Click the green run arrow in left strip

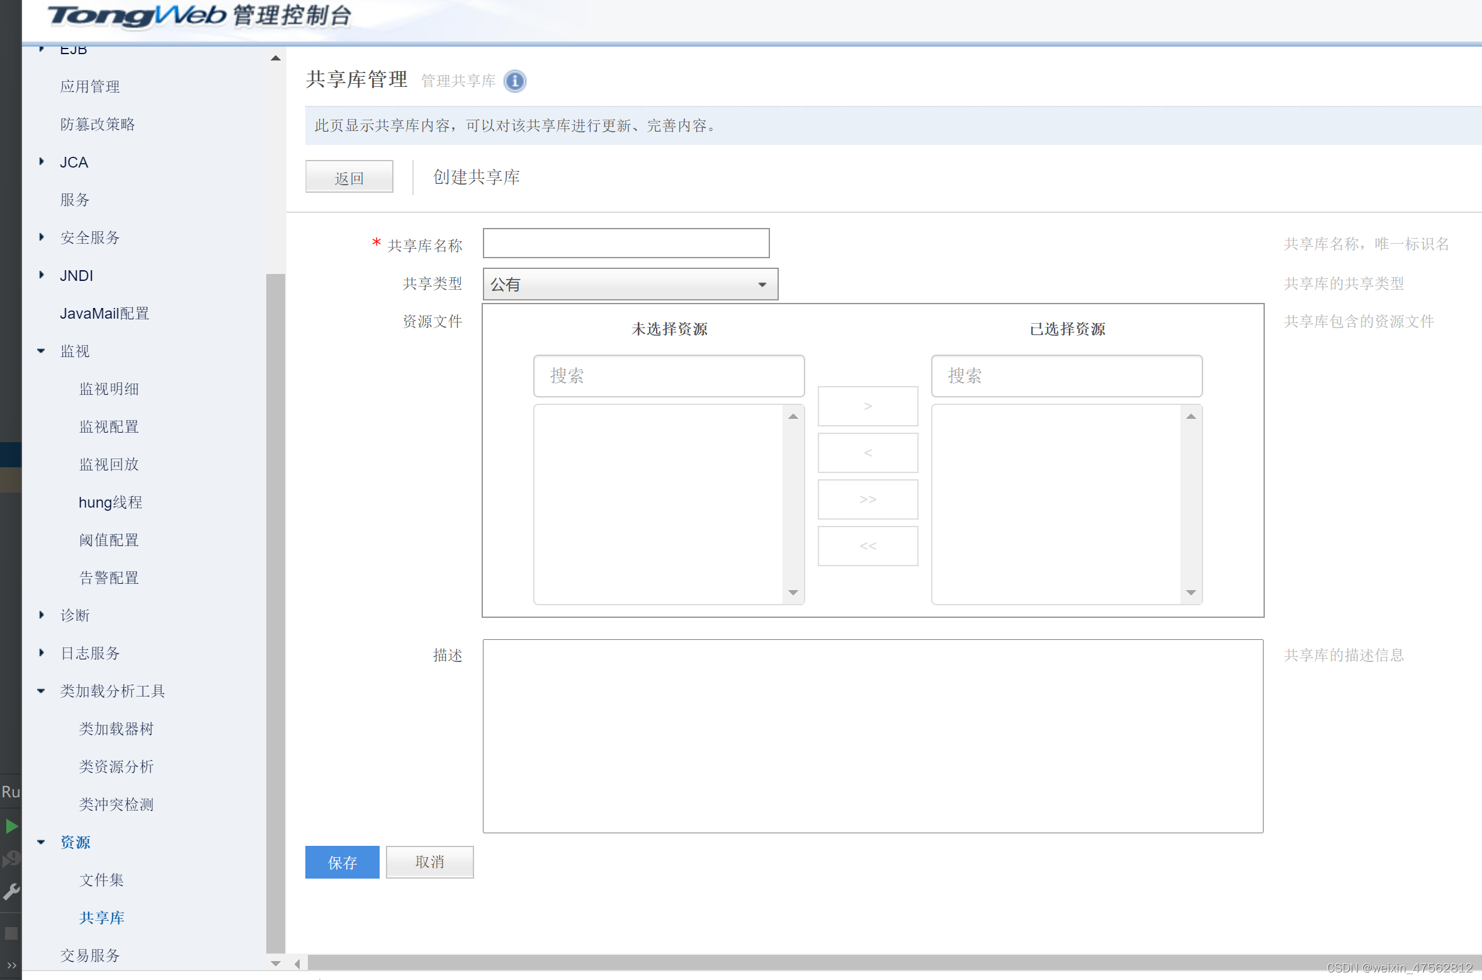11,826
